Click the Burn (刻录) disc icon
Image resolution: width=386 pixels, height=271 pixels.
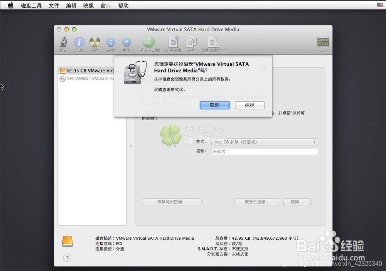coord(95,42)
